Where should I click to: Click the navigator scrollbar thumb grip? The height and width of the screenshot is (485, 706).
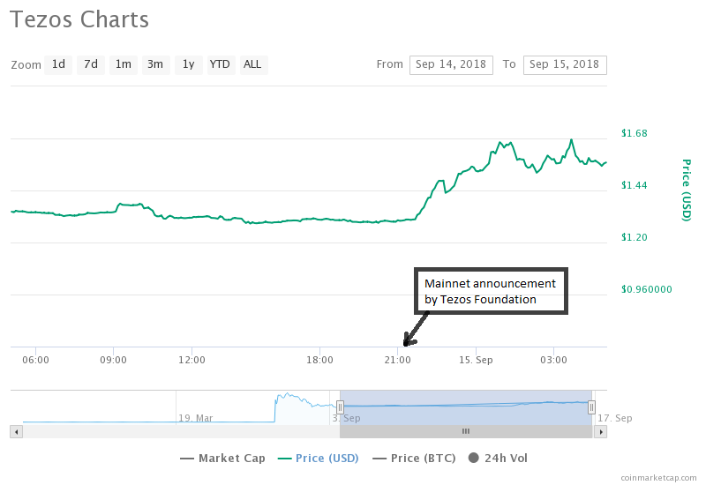[466, 431]
